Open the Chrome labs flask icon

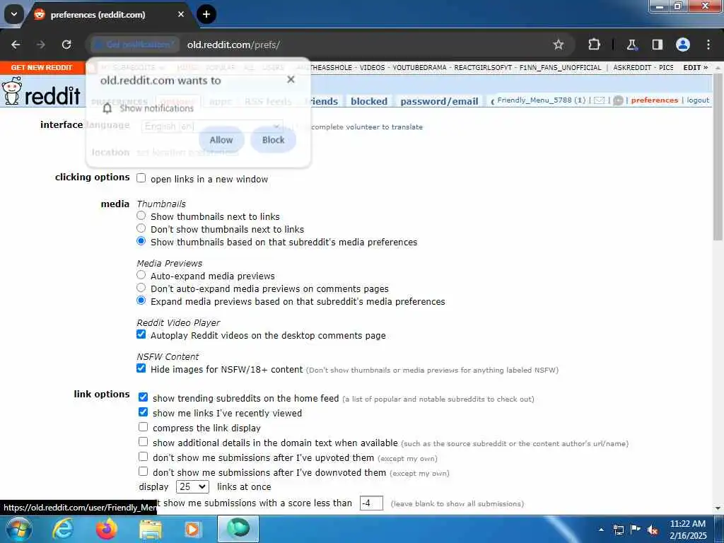point(631,45)
